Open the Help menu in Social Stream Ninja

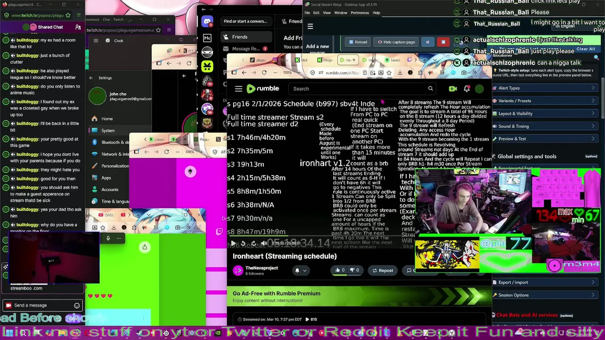(x=376, y=13)
